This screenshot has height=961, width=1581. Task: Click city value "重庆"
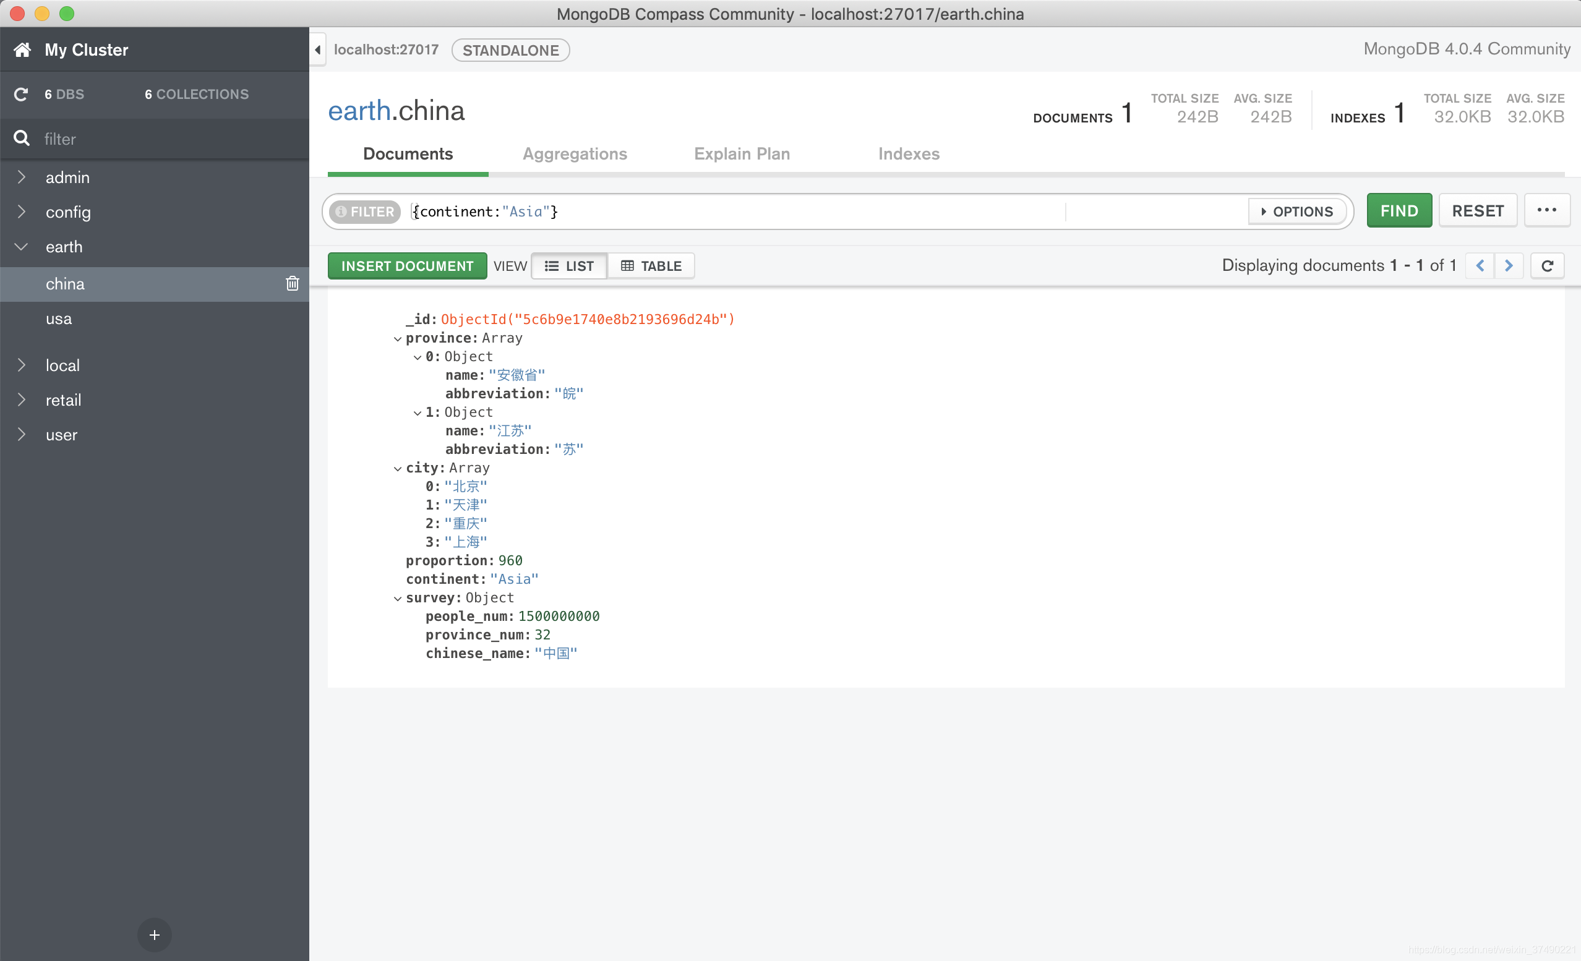pyautogui.click(x=466, y=524)
